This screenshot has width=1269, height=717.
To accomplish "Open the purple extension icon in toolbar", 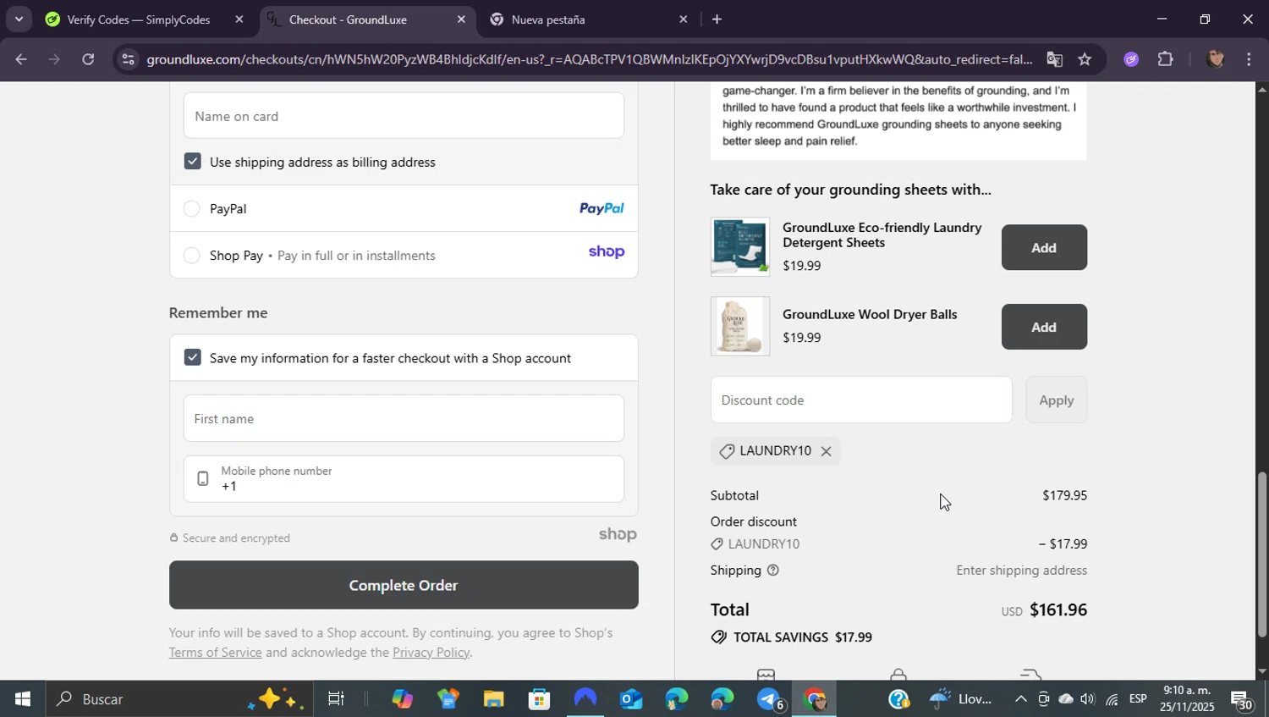I will (1131, 59).
